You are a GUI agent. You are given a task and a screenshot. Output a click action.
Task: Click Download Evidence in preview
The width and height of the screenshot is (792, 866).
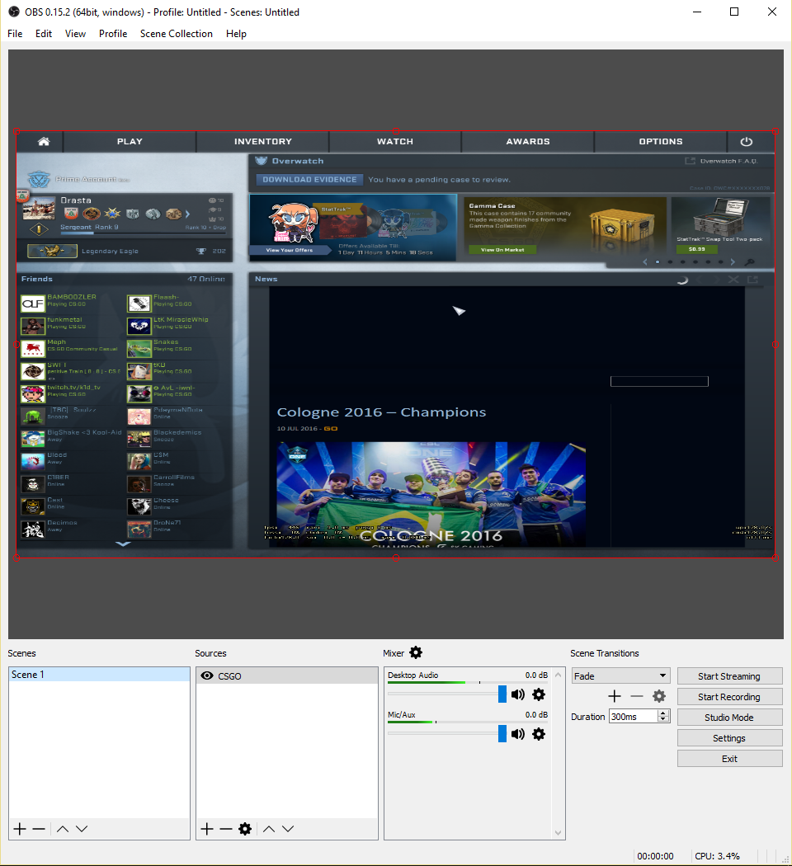tap(309, 180)
